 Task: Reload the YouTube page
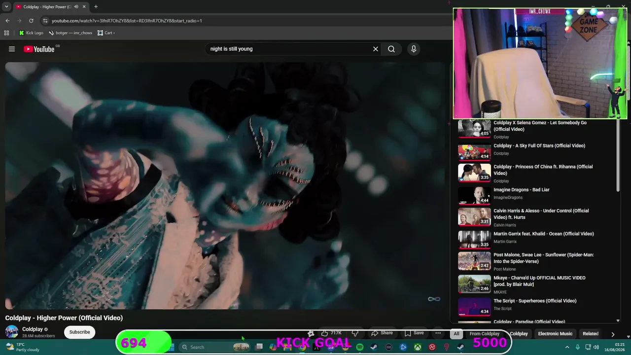coord(31,21)
